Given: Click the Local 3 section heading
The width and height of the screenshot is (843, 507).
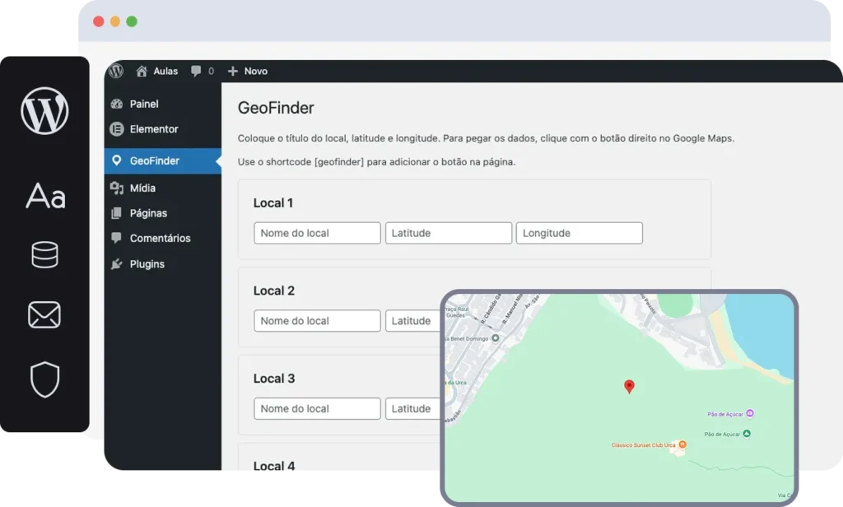Looking at the screenshot, I should click(274, 379).
